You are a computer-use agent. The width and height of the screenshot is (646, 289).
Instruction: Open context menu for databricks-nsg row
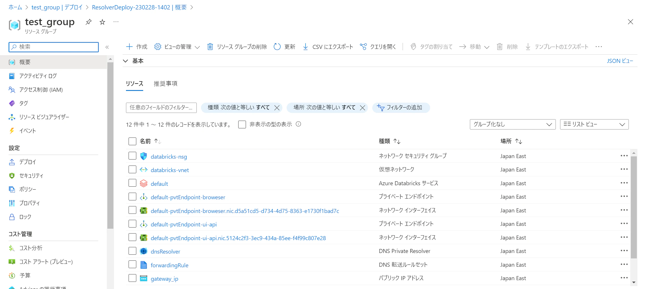tap(624, 156)
